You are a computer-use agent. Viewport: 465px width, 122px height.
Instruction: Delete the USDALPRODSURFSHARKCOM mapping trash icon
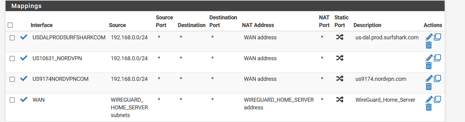click(429, 45)
